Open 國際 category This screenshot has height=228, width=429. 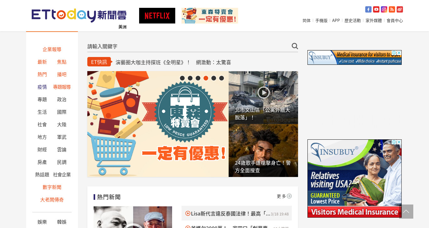tap(62, 112)
